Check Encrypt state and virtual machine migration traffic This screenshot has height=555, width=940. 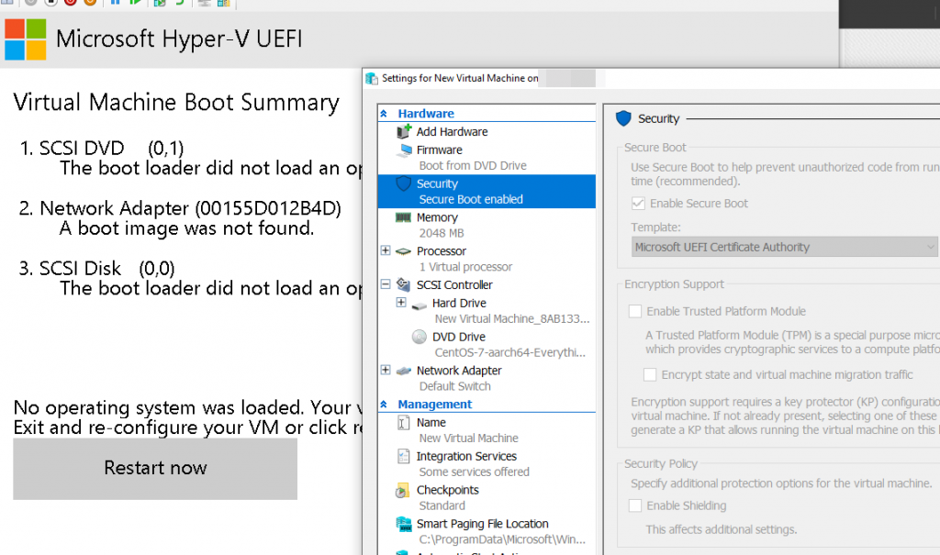click(x=650, y=374)
